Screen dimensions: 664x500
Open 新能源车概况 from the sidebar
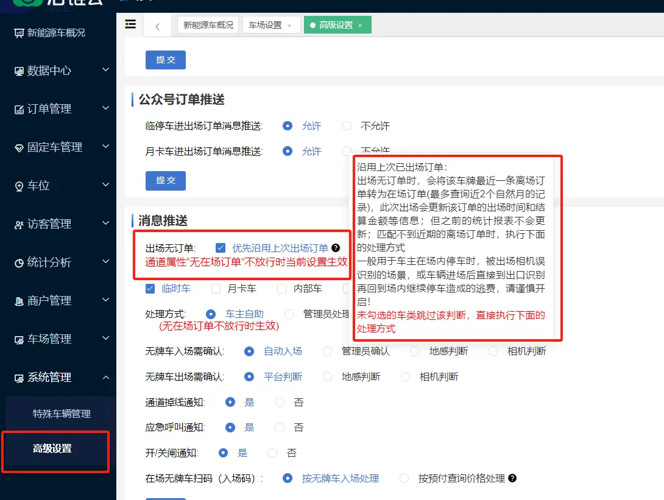pyautogui.click(x=55, y=33)
